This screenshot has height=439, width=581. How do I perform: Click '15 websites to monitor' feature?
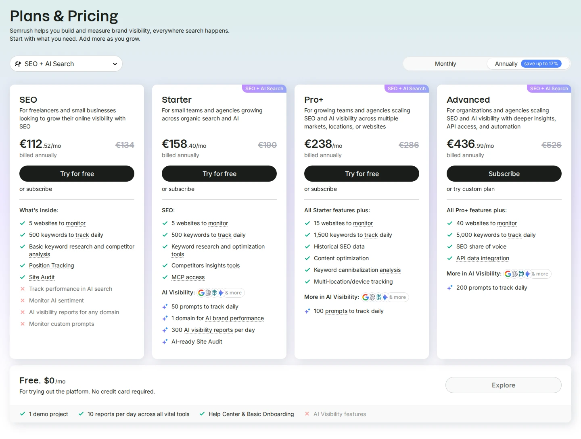point(343,223)
